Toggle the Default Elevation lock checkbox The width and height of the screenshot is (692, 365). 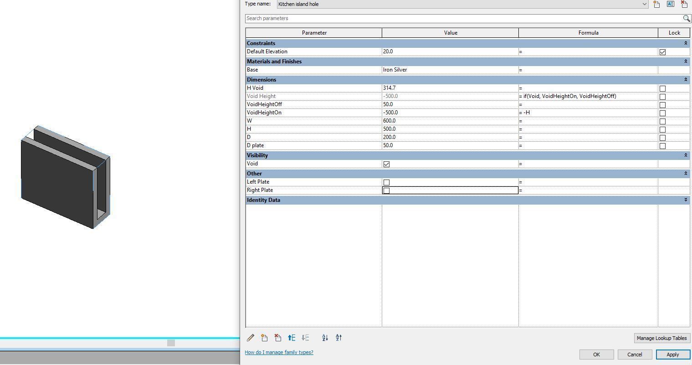point(662,52)
